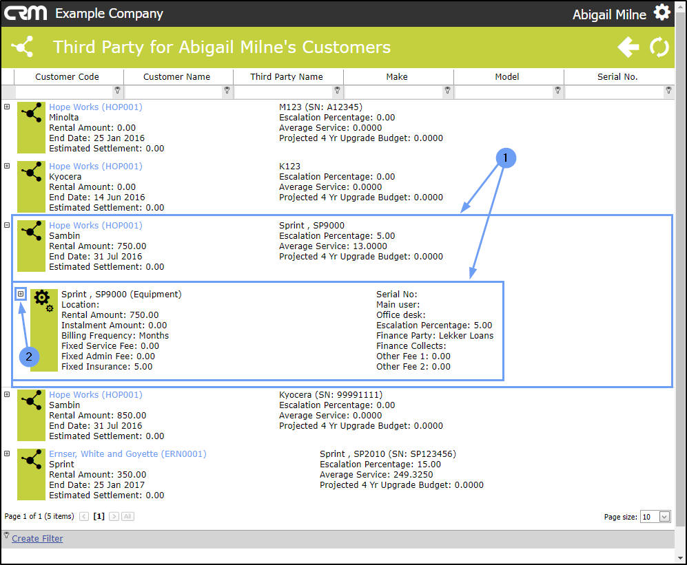Click the third party icon of the Kyocera row
The image size is (687, 565).
pyautogui.click(x=31, y=186)
